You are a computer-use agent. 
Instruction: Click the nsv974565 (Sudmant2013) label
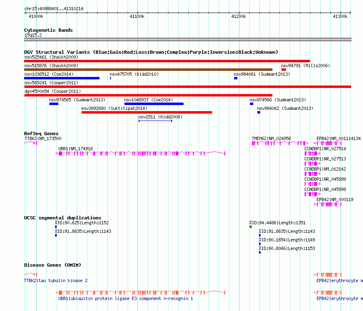point(77,100)
